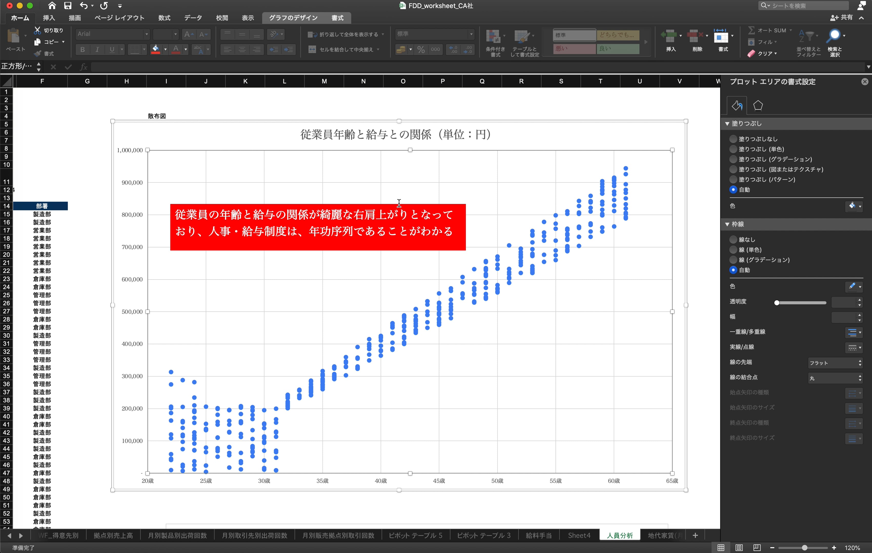The height and width of the screenshot is (553, 872).
Task: Open the font name dropdown
Action: 146,34
